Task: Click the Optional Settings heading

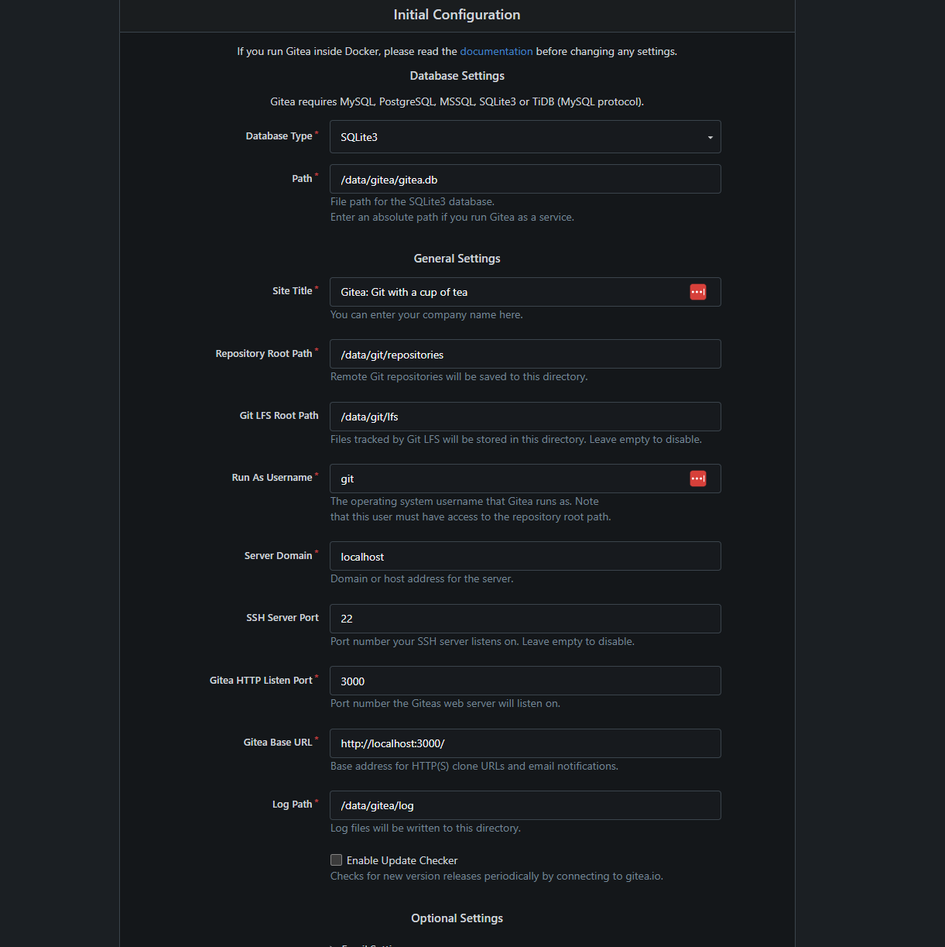Action: pyautogui.click(x=457, y=918)
